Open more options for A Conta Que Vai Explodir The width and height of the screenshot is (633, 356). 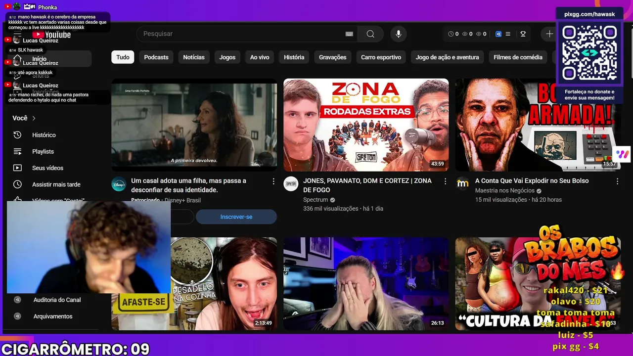click(617, 181)
